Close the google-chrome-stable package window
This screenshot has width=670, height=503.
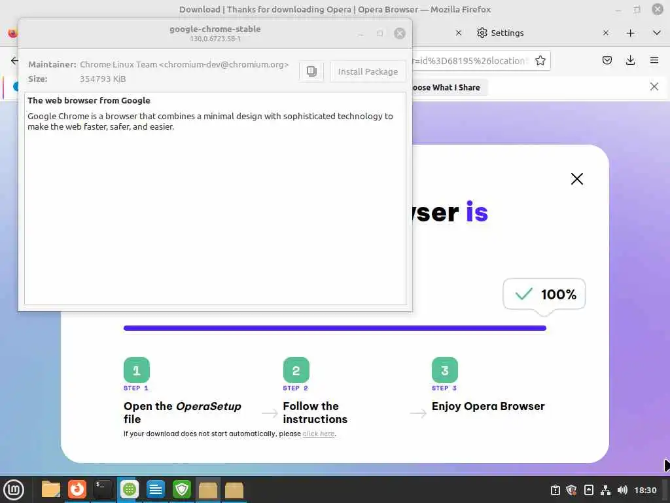pyautogui.click(x=400, y=33)
